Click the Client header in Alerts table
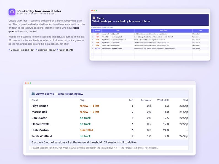The width and height of the screenshot is (219, 164). click(200, 31)
